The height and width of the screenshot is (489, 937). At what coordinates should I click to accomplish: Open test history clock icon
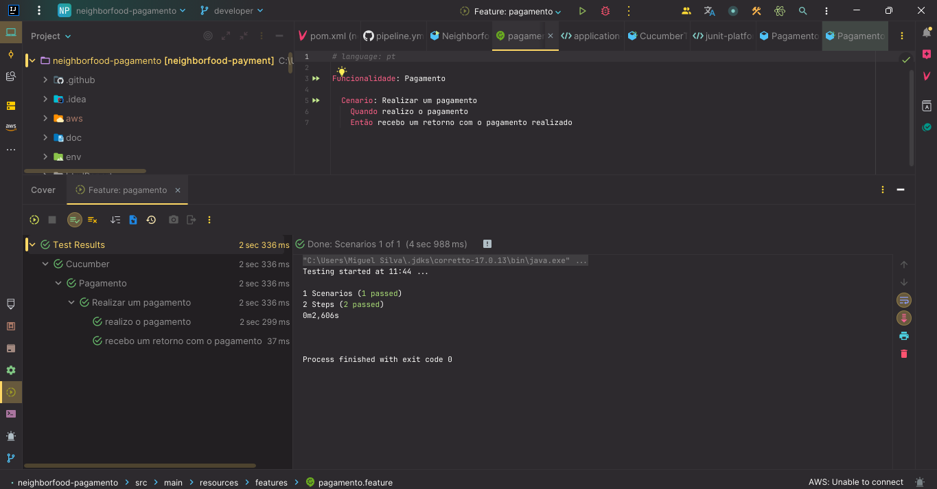[x=151, y=220]
